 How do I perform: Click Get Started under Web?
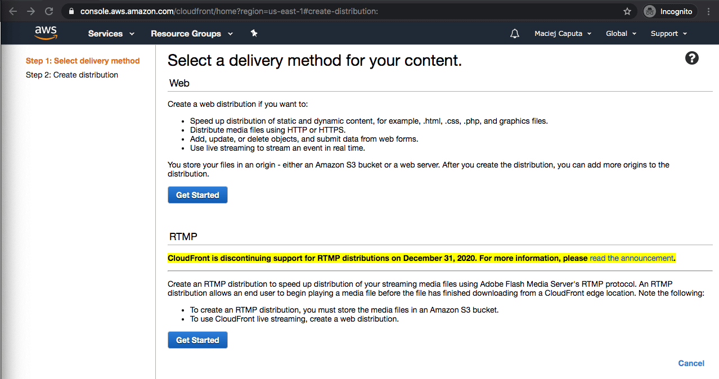coord(197,195)
